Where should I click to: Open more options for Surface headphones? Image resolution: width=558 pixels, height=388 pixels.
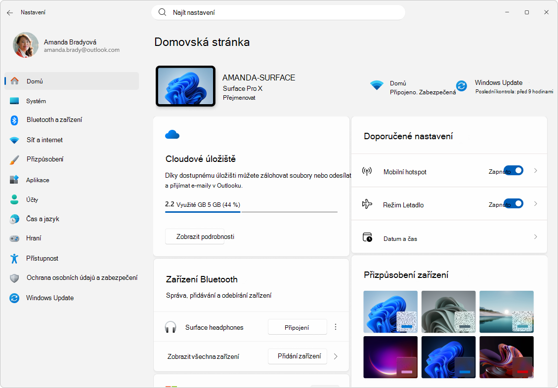point(335,327)
